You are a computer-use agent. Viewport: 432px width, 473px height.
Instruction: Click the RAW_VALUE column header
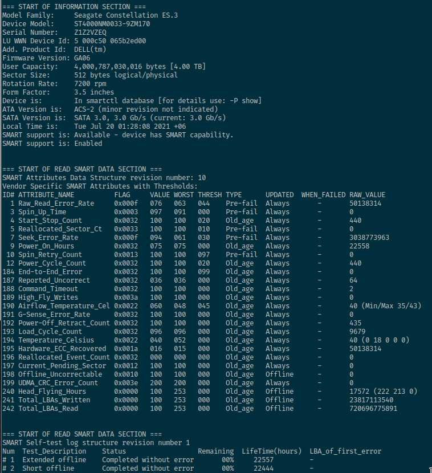coord(367,195)
